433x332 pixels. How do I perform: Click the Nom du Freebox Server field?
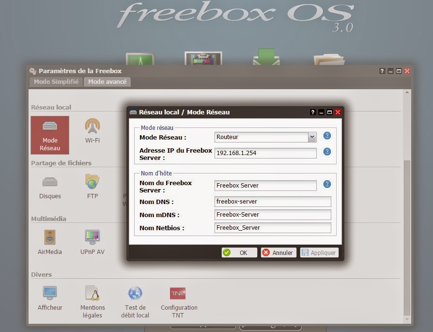(265, 186)
